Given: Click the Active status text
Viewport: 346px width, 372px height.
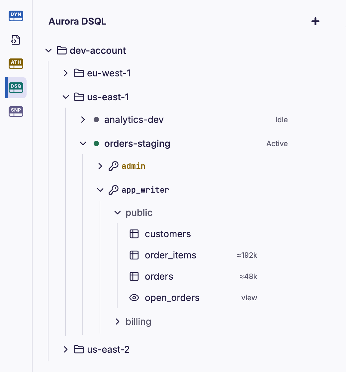Looking at the screenshot, I should point(277,143).
